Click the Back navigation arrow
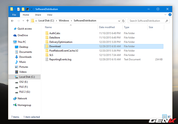The image size is (178, 124). pyautogui.click(x=12, y=21)
